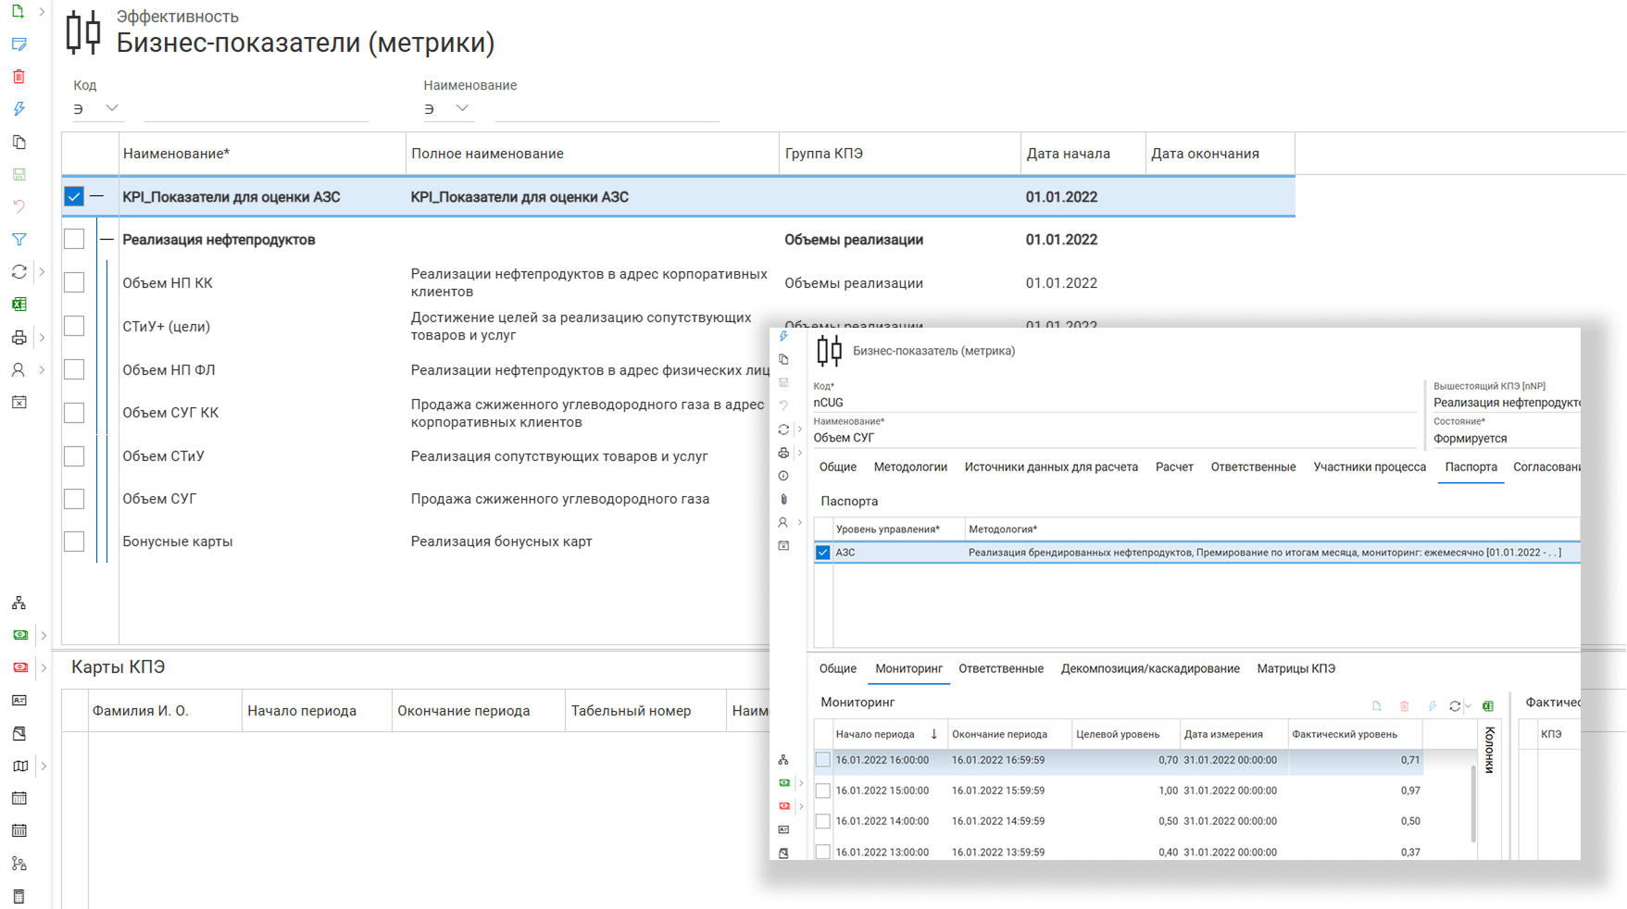The image size is (1627, 909).
Task: Click the calendar with cross icon in main sidebar
Action: coord(19,403)
